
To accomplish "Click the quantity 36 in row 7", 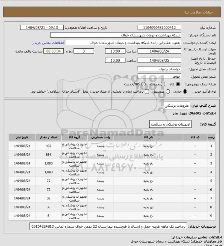I will point(49,198).
